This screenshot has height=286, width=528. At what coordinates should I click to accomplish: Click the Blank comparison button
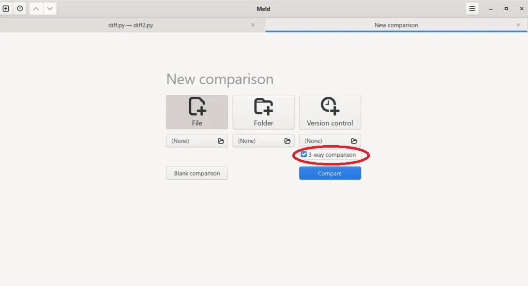pos(197,173)
